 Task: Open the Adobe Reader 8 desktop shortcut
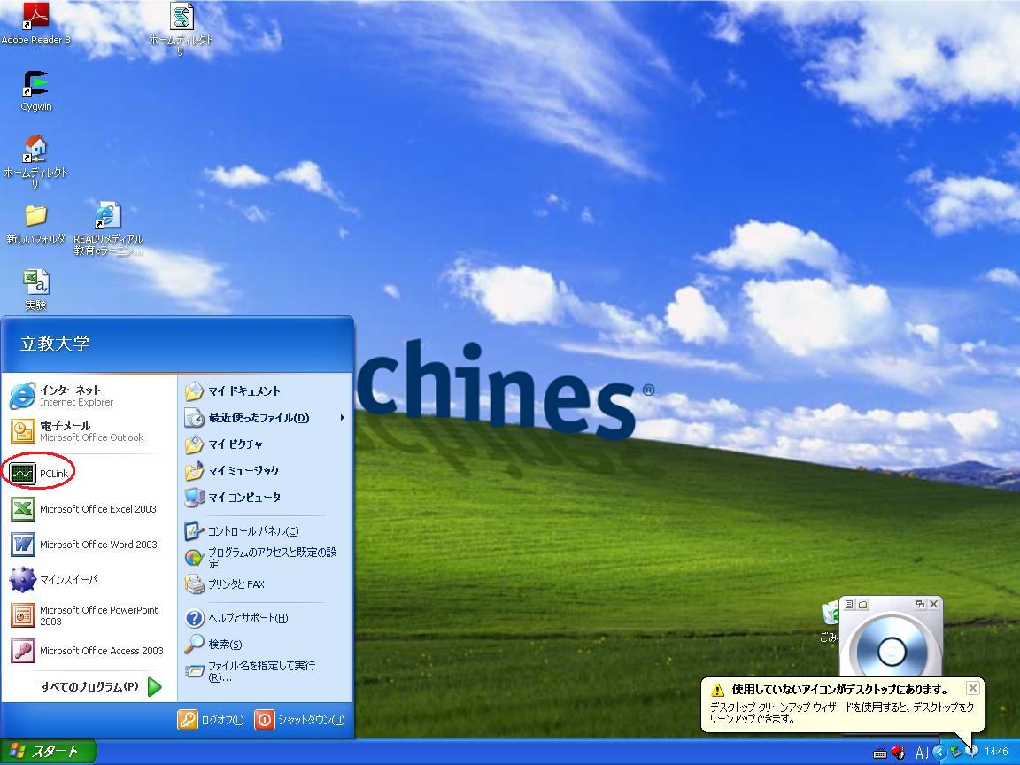click(x=35, y=25)
